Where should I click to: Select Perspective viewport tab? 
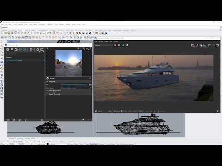pyautogui.click(x=12, y=139)
